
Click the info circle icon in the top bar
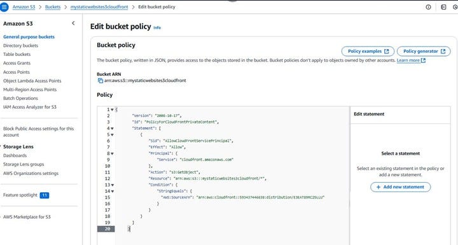pyautogui.click(x=428, y=7)
